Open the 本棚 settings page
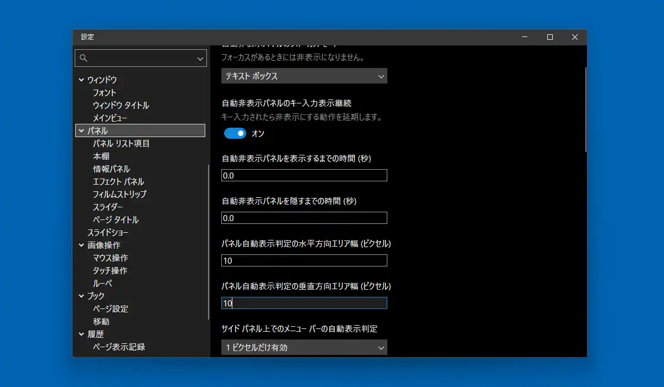Screen dimensions: 664x387 pyautogui.click(x=101, y=156)
